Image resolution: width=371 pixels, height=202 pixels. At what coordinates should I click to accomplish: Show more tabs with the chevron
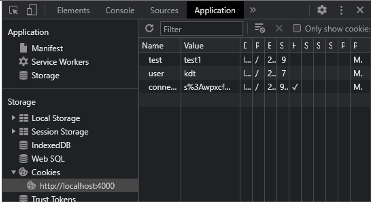(x=253, y=10)
